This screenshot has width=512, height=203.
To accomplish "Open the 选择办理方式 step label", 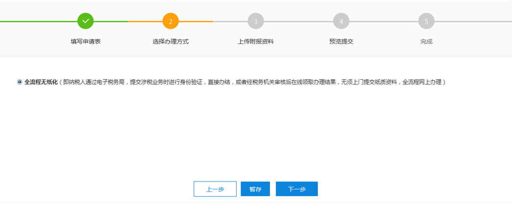I will click(171, 42).
